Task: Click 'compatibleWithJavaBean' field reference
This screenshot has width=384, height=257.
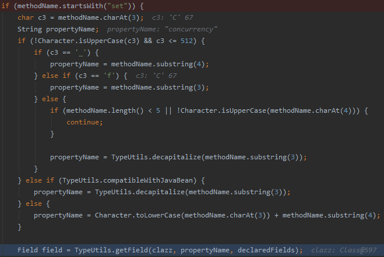Action: (148, 180)
